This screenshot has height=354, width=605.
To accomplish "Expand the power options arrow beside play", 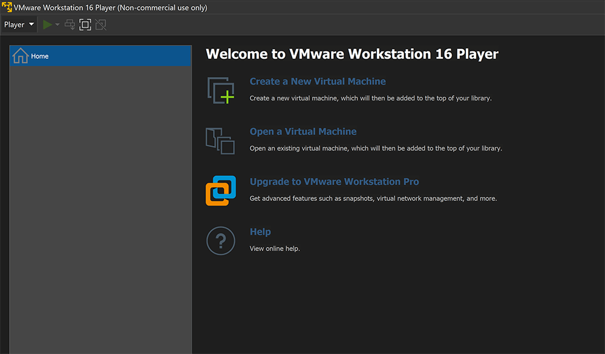I will pyautogui.click(x=57, y=25).
